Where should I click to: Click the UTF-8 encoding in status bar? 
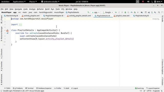coord(149,91)
